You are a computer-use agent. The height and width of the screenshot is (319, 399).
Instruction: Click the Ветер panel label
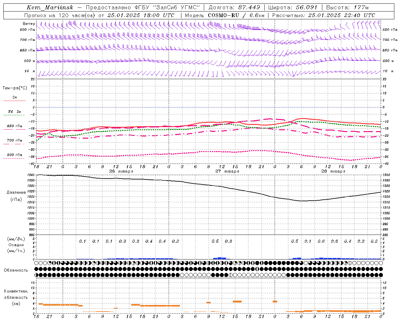[x=29, y=24]
